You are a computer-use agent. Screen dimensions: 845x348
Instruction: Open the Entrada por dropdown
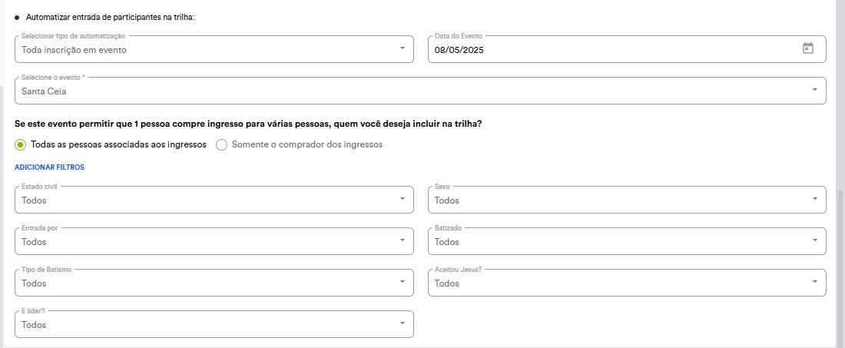[x=214, y=241]
